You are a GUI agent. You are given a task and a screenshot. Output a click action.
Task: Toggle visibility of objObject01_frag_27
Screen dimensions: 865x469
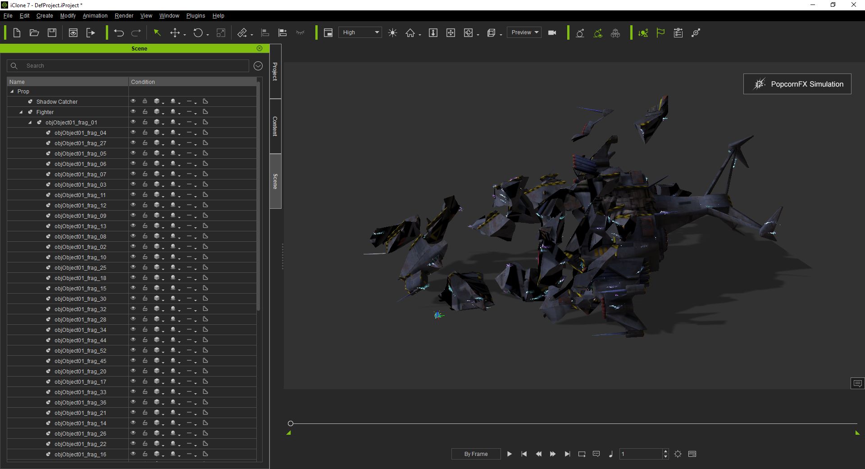pyautogui.click(x=133, y=143)
